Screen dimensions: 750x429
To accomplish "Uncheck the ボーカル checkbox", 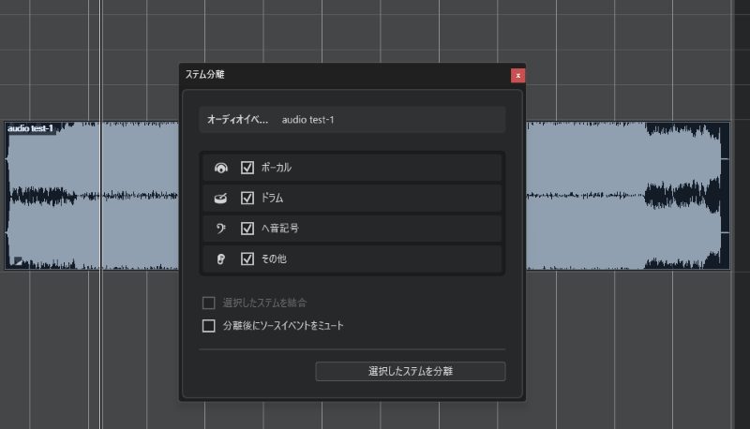I will point(247,168).
